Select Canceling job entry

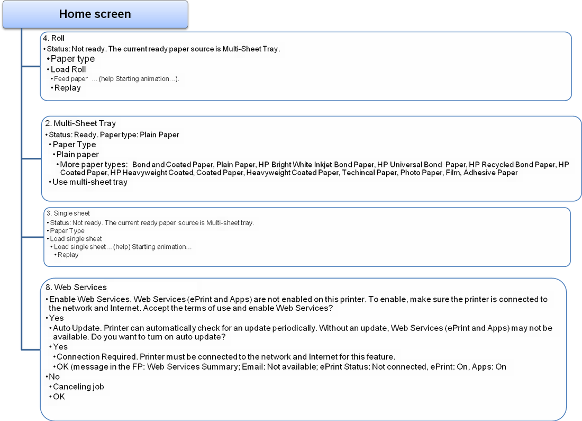point(78,387)
